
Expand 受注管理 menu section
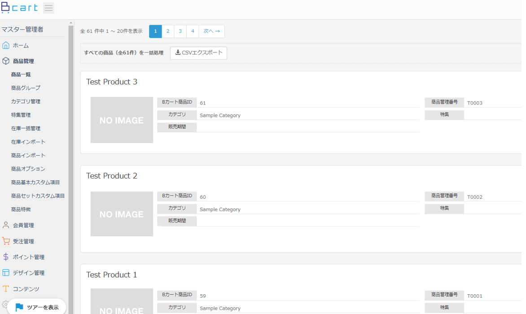(23, 241)
